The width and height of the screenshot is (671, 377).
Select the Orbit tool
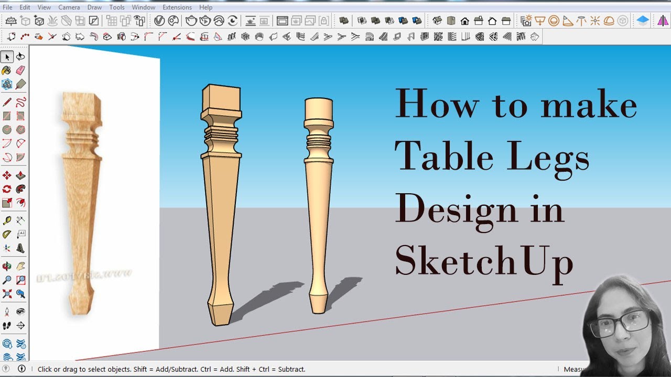click(x=7, y=267)
